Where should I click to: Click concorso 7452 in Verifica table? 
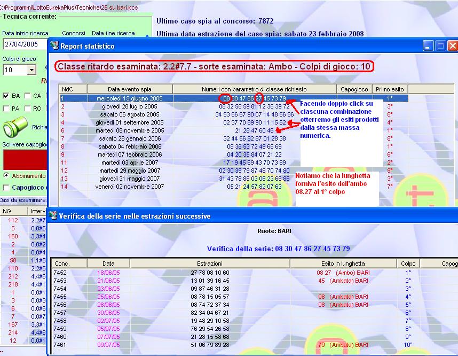tap(60, 273)
